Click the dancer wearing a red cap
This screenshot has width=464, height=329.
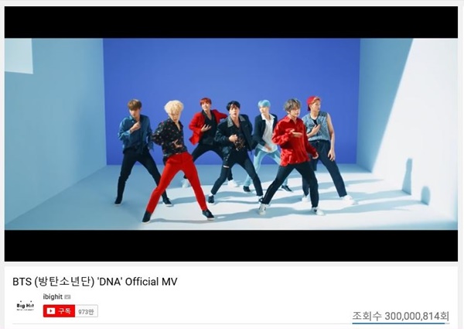321,148
